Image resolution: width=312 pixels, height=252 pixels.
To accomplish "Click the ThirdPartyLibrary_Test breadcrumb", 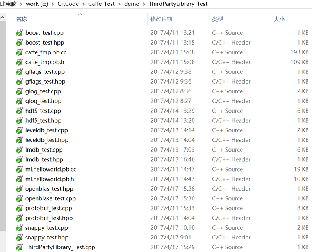I will coord(178,4).
